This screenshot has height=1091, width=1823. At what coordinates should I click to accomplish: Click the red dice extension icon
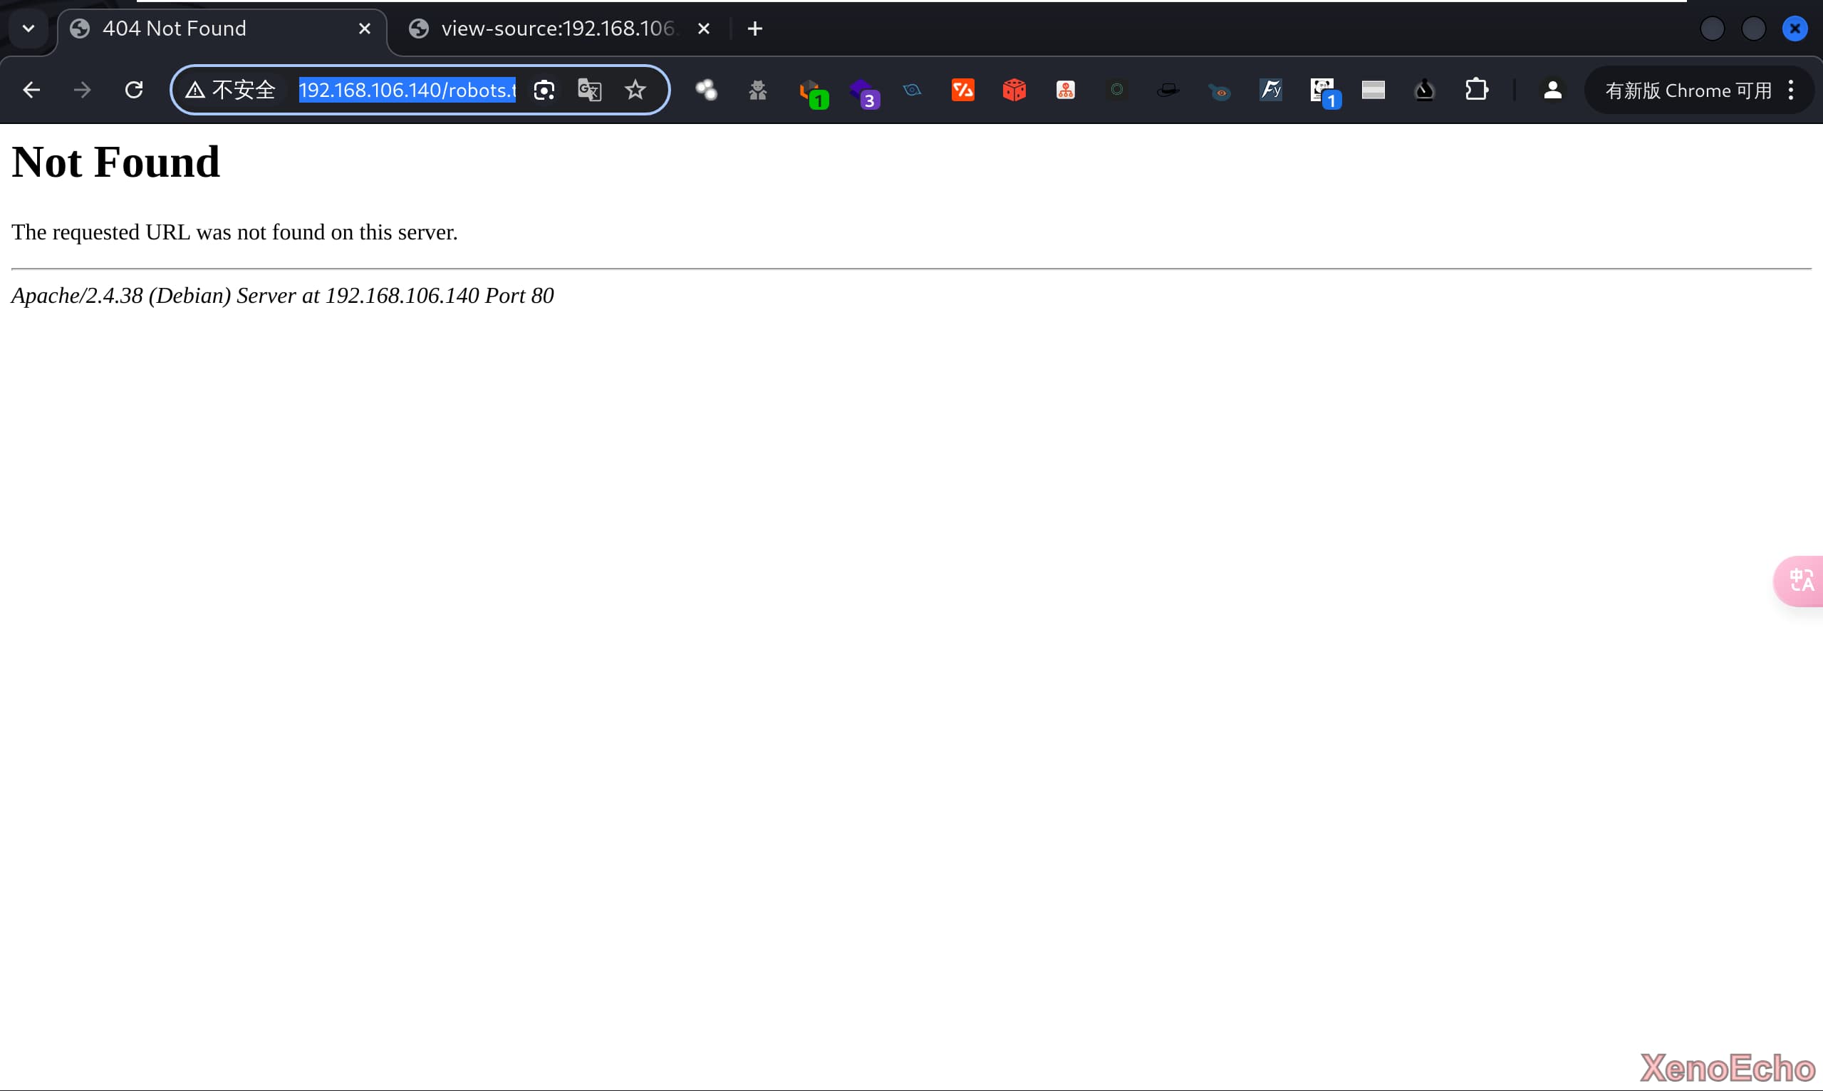tap(1014, 91)
